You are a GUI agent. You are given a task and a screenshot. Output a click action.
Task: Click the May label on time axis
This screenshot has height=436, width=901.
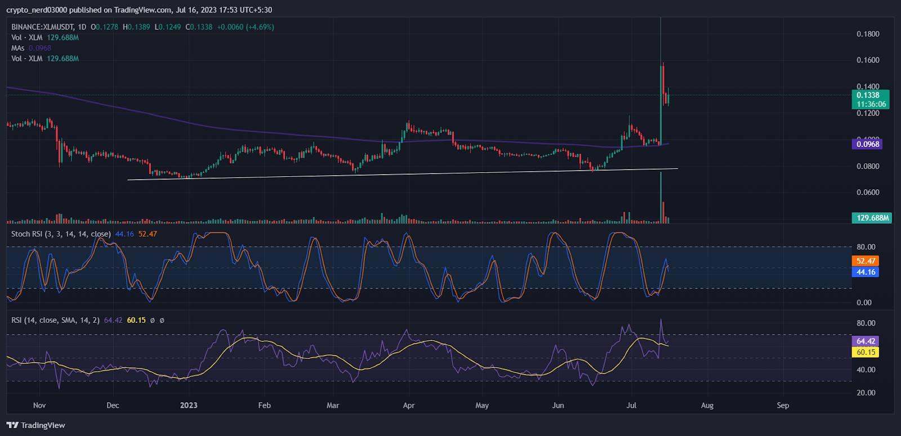pos(482,406)
